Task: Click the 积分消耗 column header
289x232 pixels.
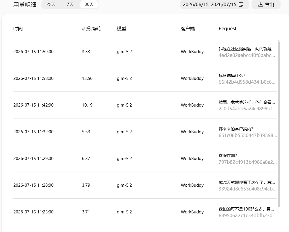Action: 91,29
